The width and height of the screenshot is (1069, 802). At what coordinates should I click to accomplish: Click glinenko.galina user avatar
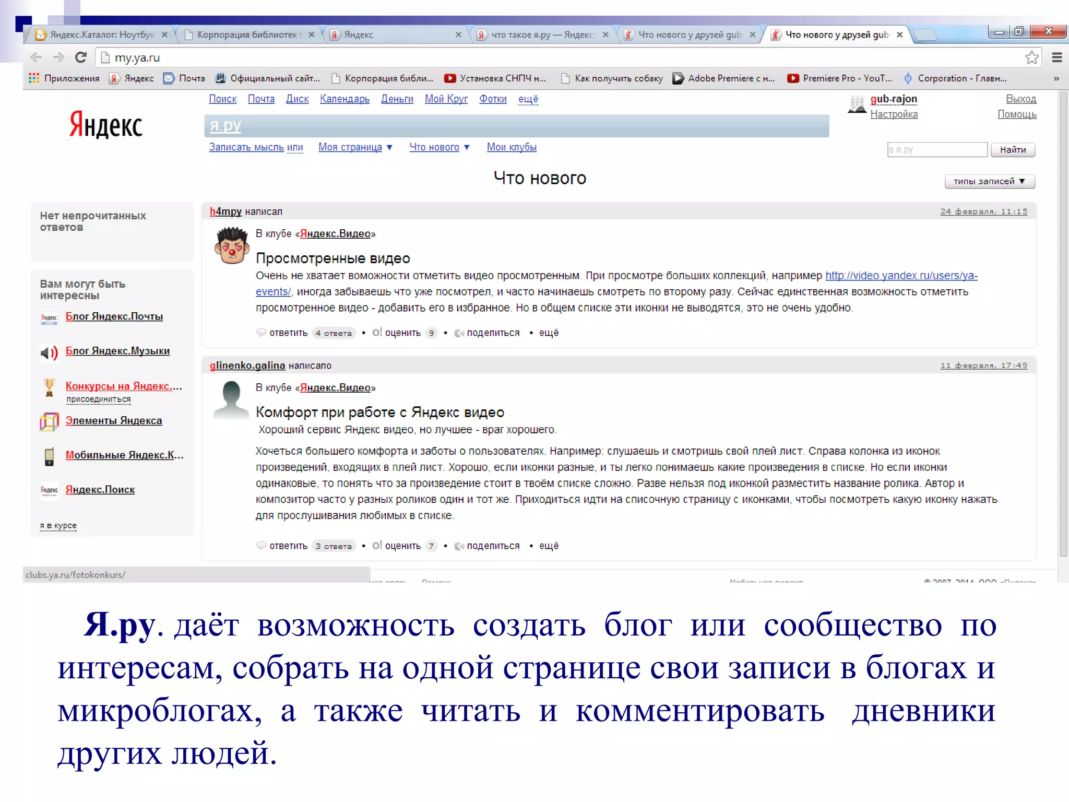click(x=231, y=400)
